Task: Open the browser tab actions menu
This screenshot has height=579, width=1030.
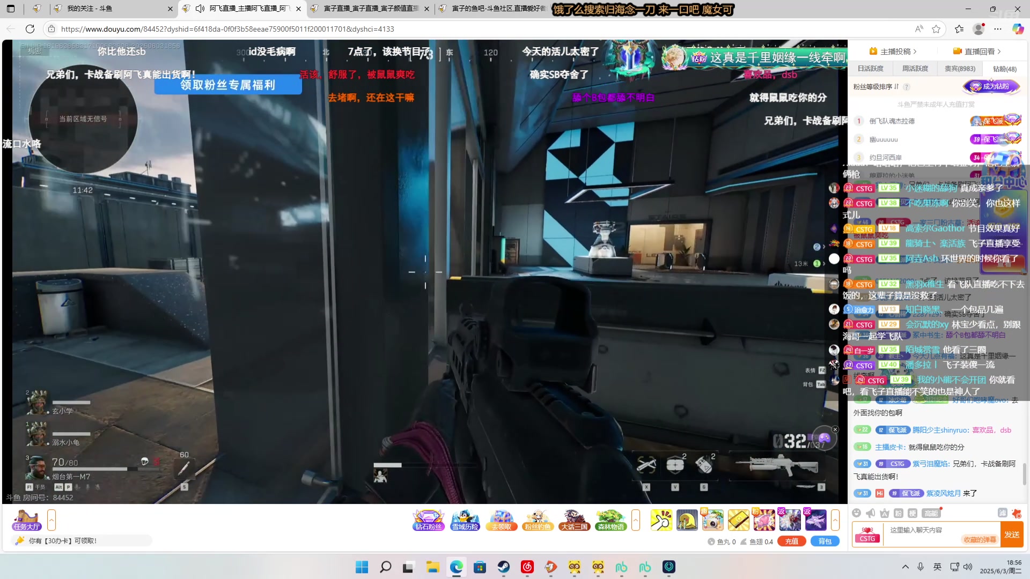Action: (x=11, y=9)
